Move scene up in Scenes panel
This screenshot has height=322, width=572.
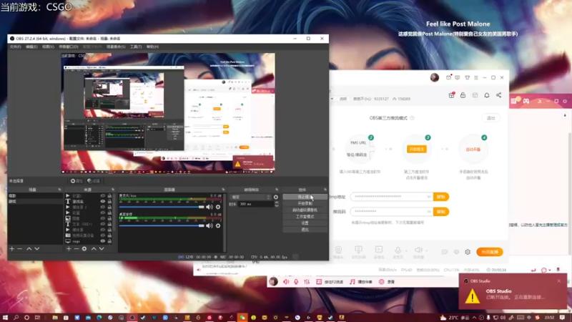(x=29, y=248)
